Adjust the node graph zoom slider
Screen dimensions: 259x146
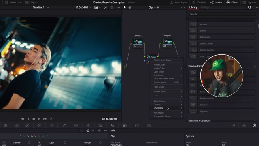pos(158,7)
